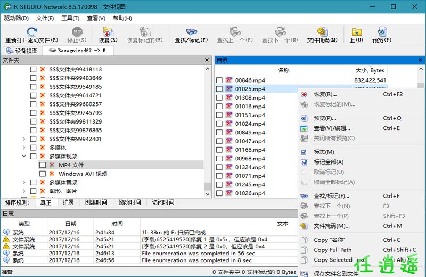
Task: Select 真正 sort rule
Action: point(46,202)
